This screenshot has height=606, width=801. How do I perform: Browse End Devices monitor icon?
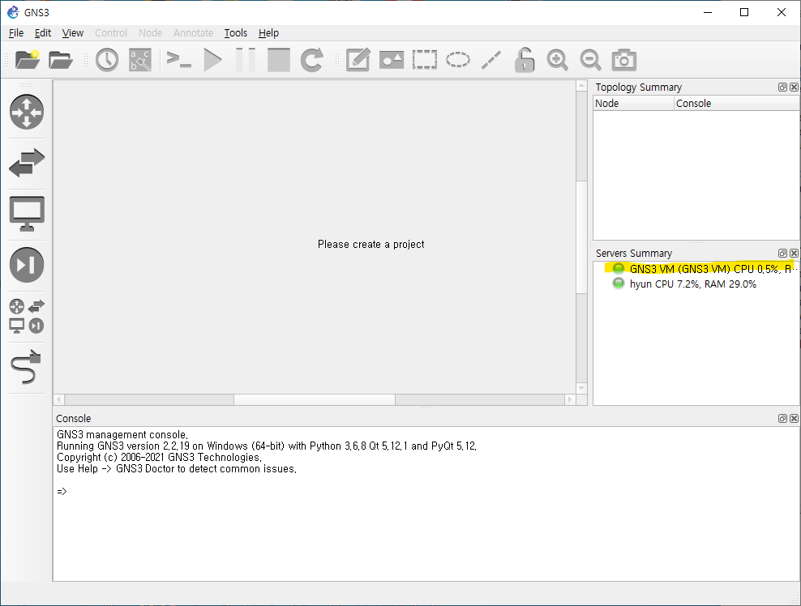click(x=27, y=213)
